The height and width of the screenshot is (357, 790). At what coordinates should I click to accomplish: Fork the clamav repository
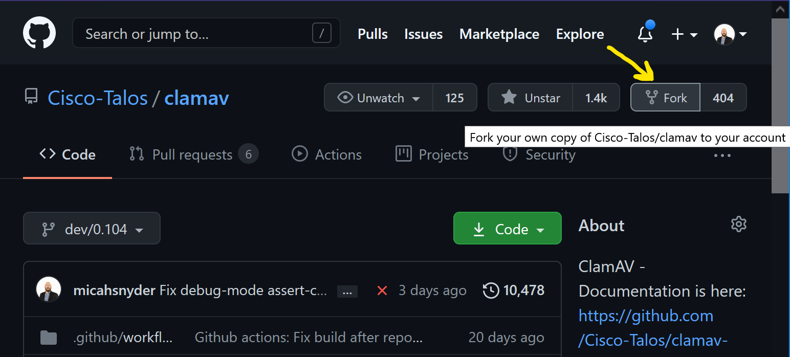click(666, 98)
